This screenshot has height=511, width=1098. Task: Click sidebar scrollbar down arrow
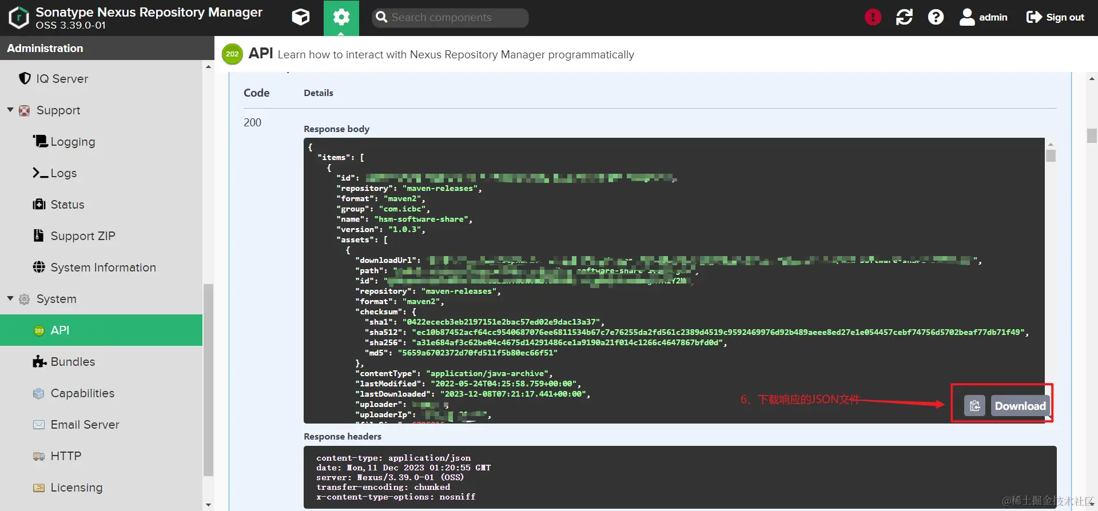pyautogui.click(x=208, y=505)
